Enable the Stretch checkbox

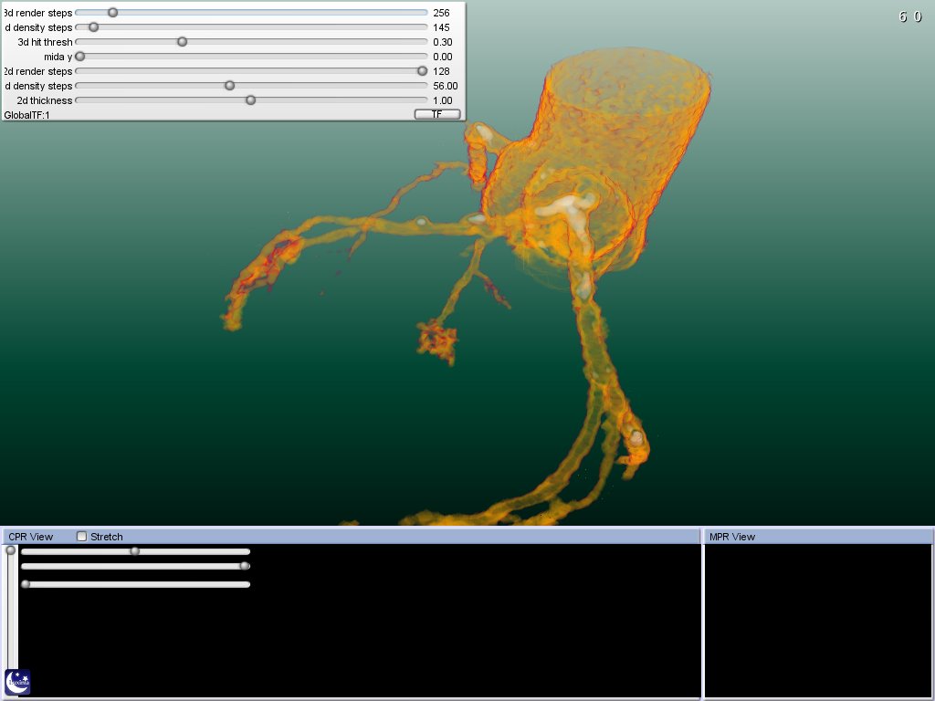coord(82,537)
